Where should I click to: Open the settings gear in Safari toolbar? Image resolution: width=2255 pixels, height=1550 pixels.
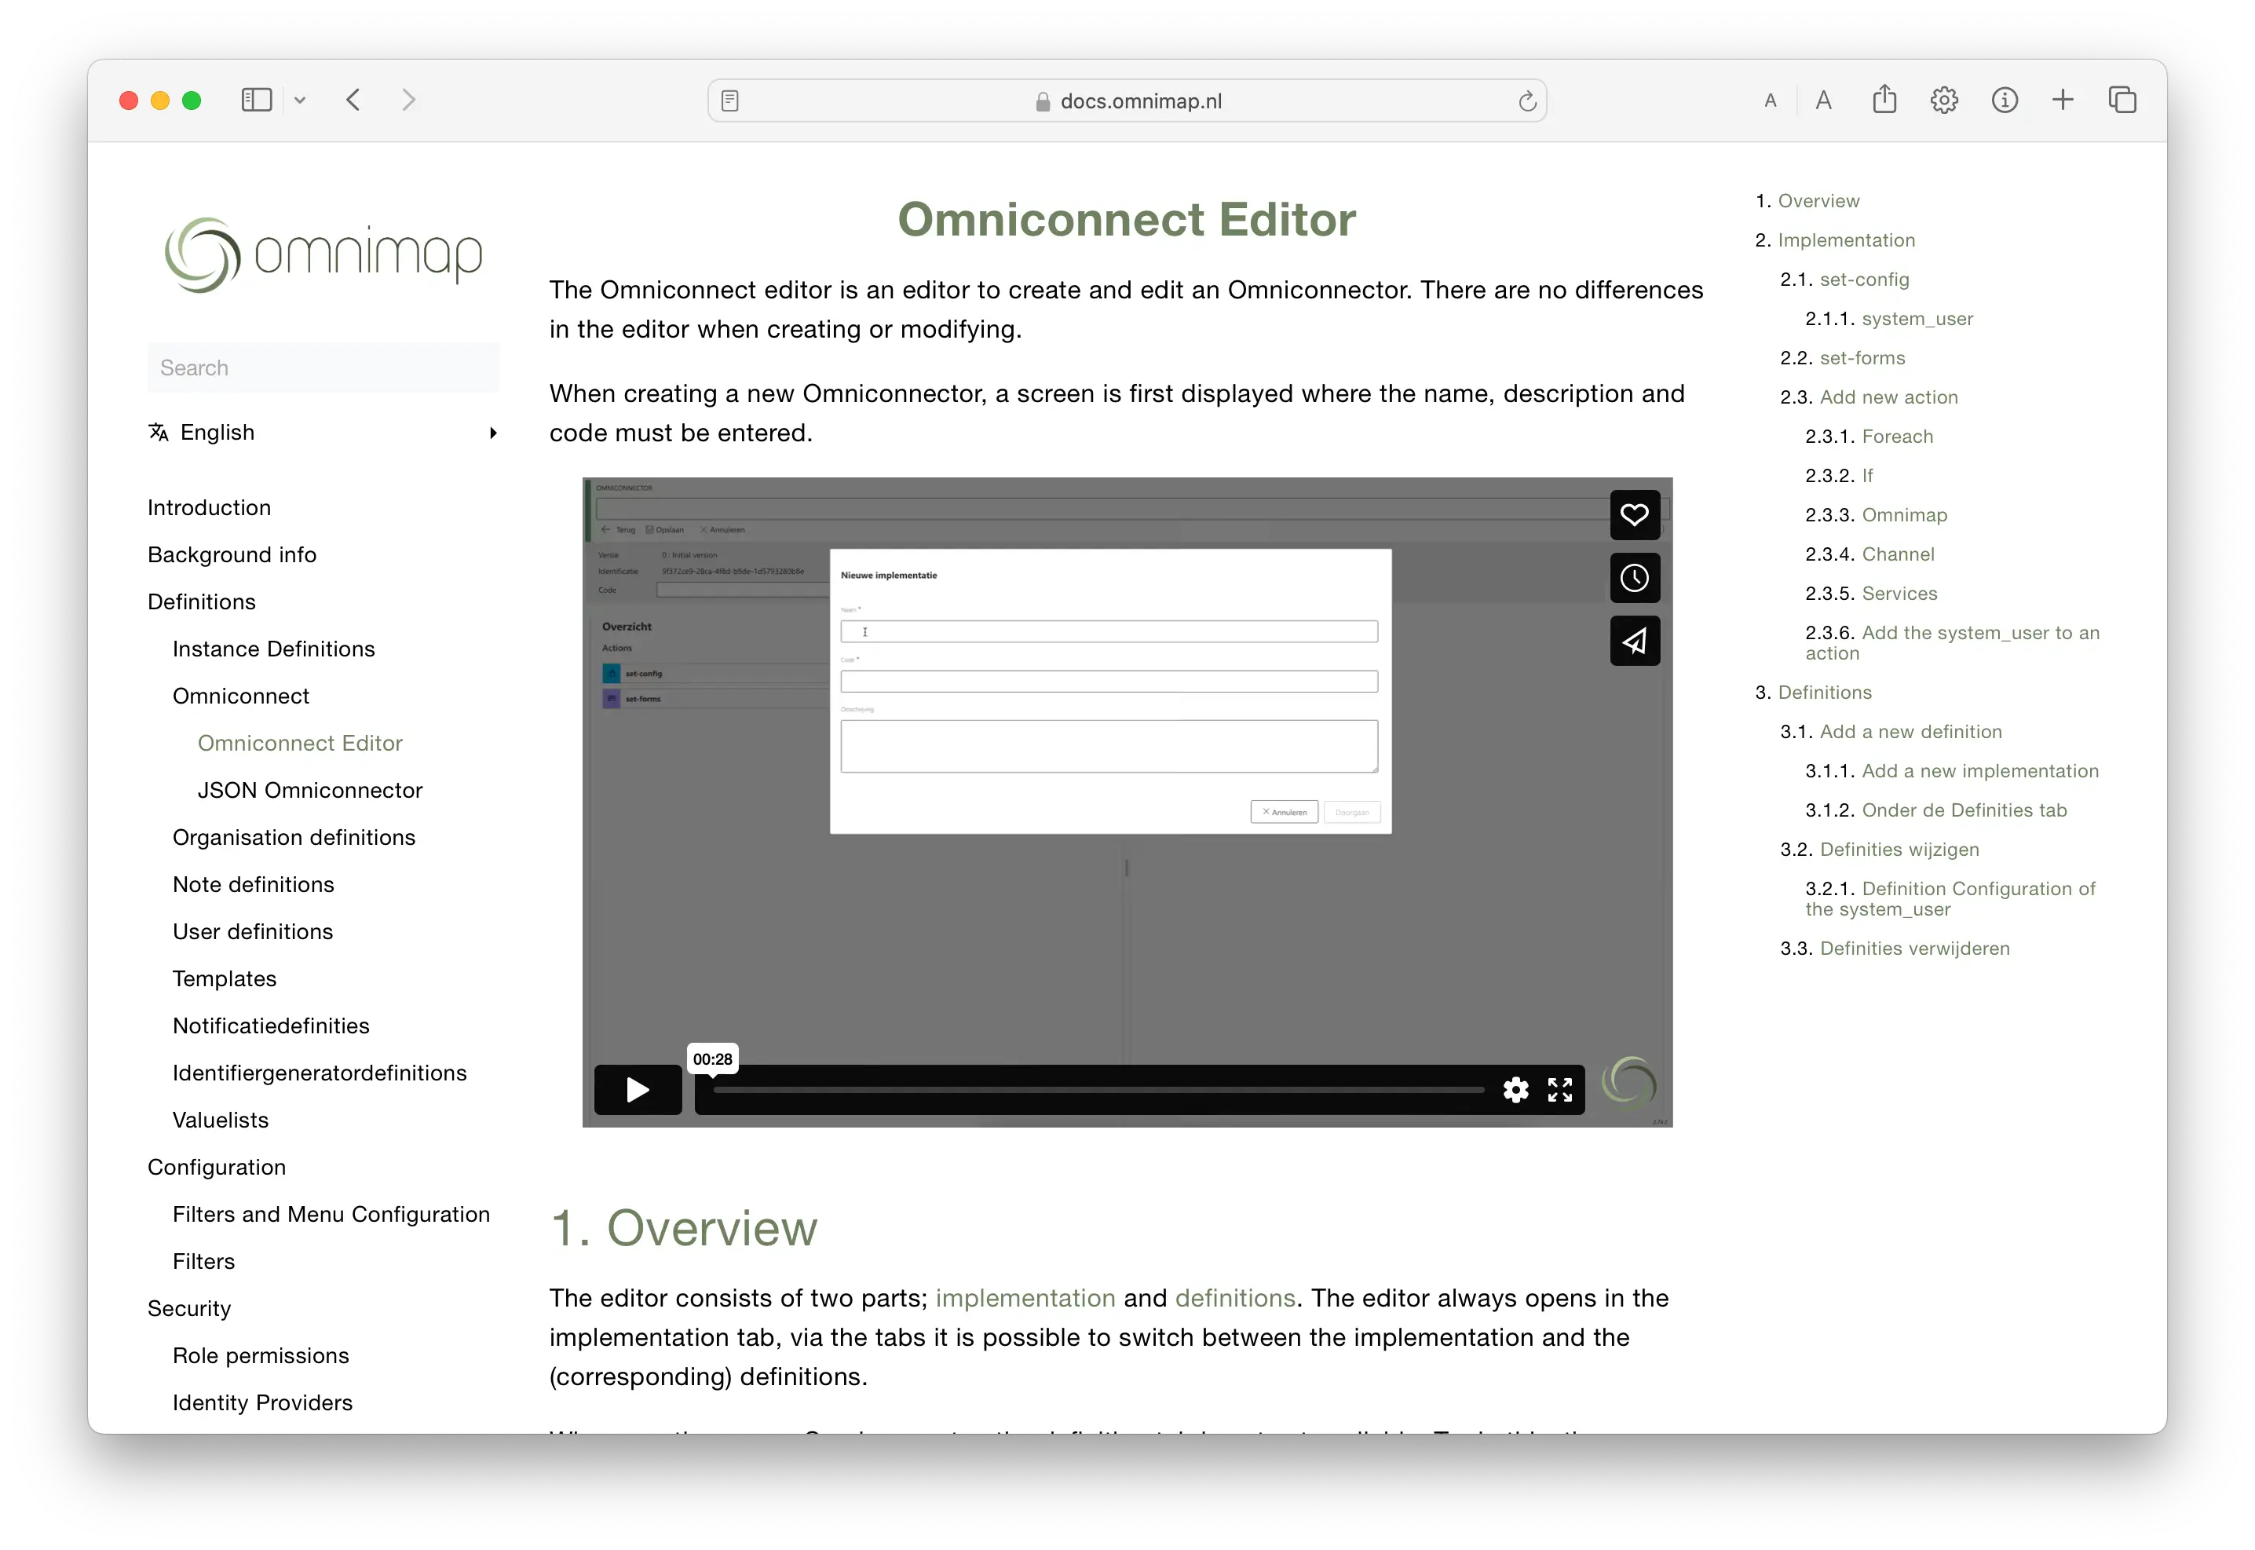pos(1944,100)
